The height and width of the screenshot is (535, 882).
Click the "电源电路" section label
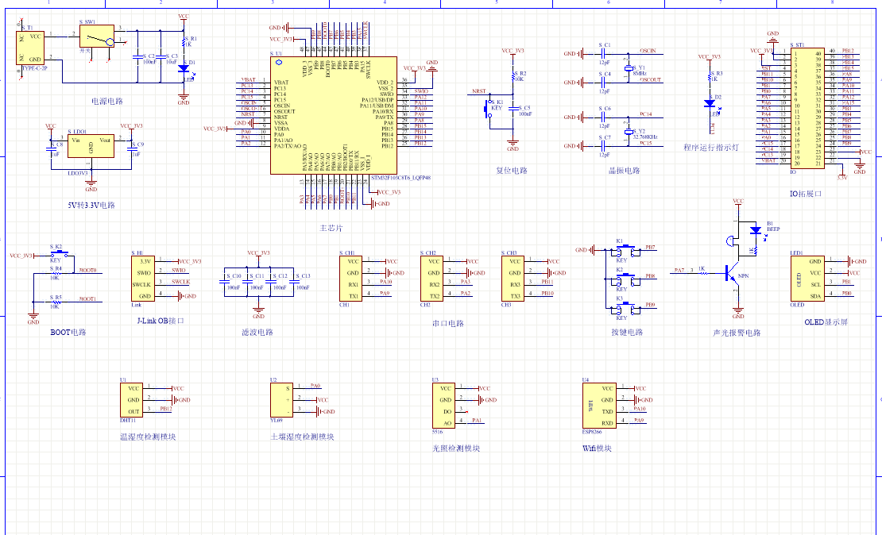(x=107, y=102)
